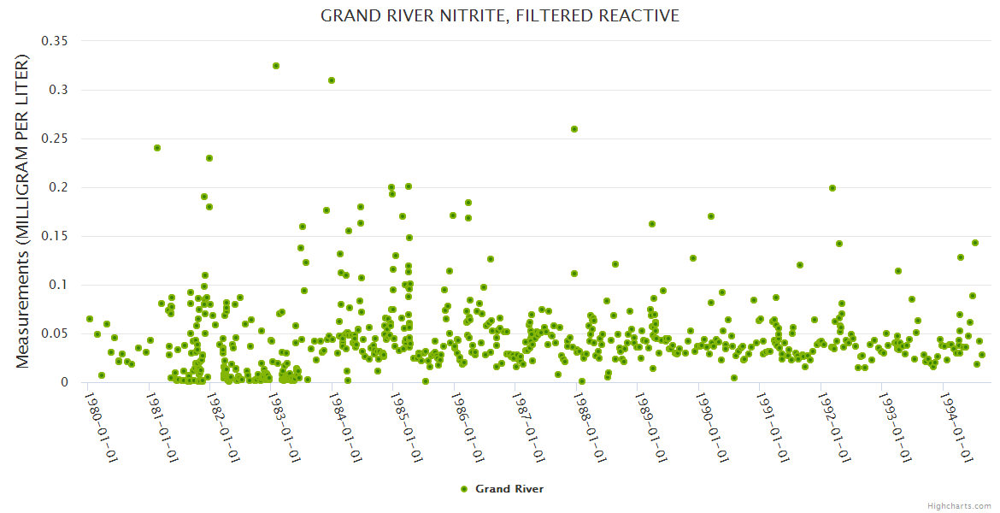The image size is (1000, 513).
Task: Click the chart title Grand River Nitrite
Action: pos(500,16)
